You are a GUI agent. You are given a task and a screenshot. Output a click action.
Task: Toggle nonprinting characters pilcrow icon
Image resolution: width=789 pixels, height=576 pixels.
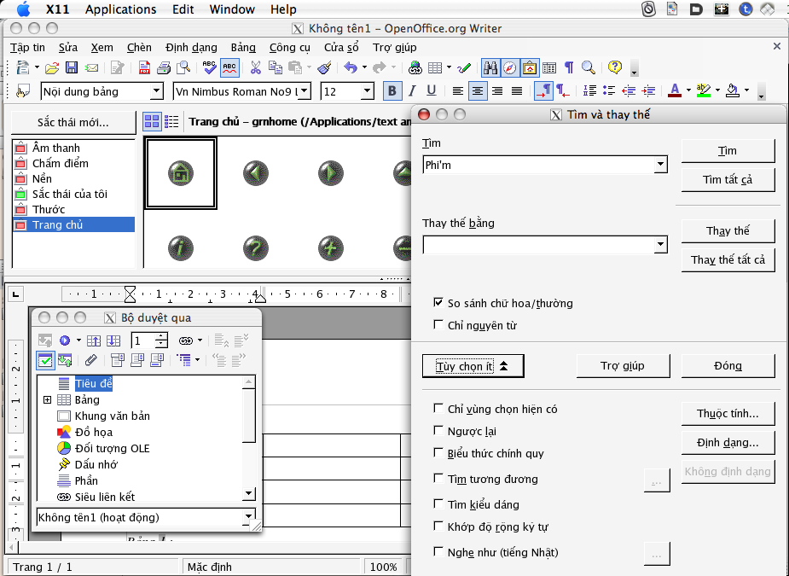[569, 67]
